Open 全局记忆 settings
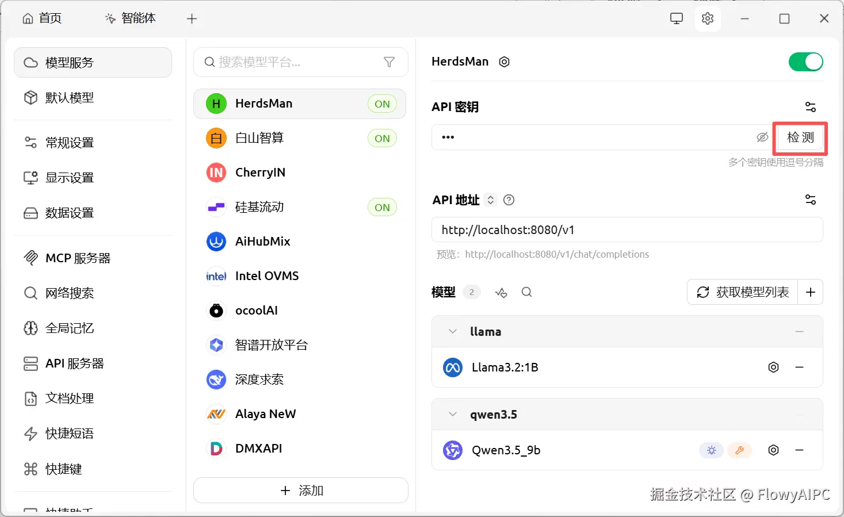Screen dimensions: 844x517 [93, 328]
